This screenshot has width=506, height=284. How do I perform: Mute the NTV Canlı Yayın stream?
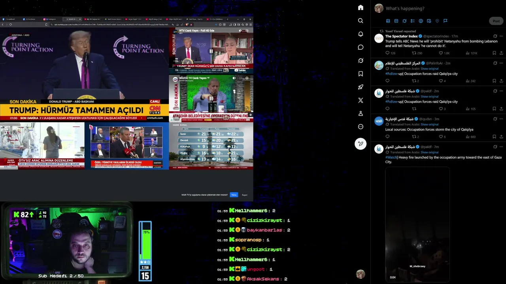pos(240,30)
